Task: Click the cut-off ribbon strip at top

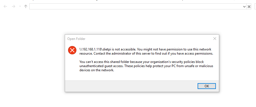Action: 128,1
